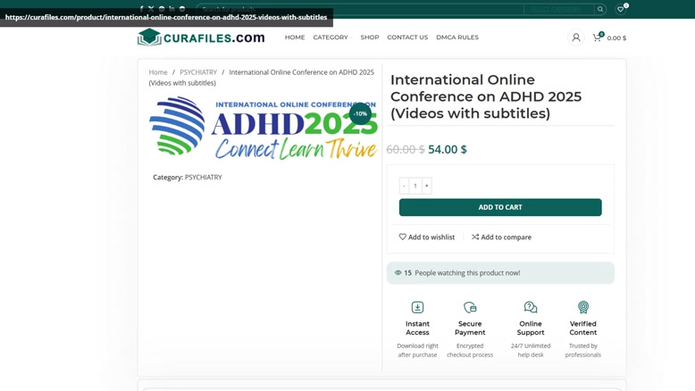Viewport: 695px width, 391px height.
Task: Open the user account icon
Action: (576, 37)
